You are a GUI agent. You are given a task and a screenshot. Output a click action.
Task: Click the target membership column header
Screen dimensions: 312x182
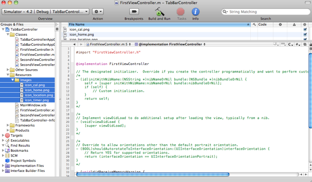coord(304,24)
